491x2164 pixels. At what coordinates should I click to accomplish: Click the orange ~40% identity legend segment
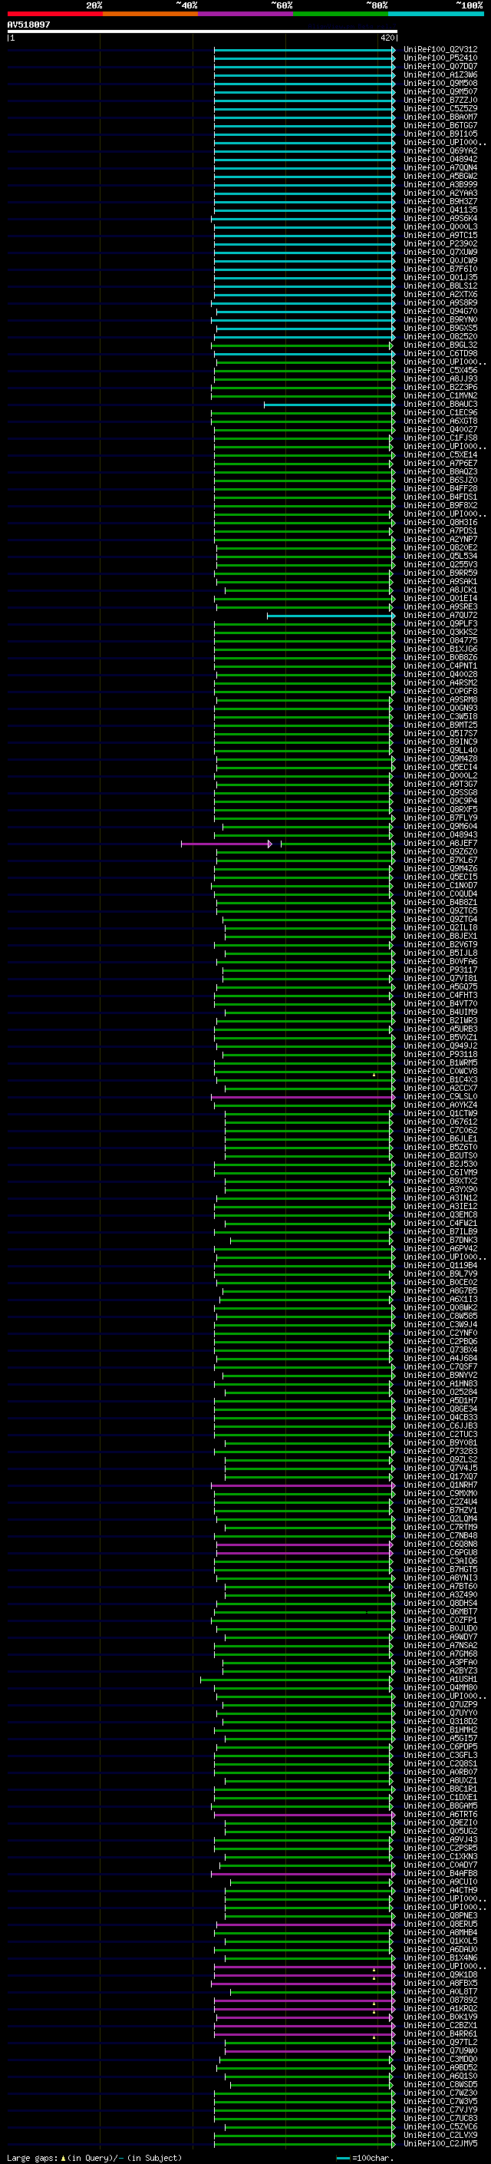pyautogui.click(x=150, y=14)
